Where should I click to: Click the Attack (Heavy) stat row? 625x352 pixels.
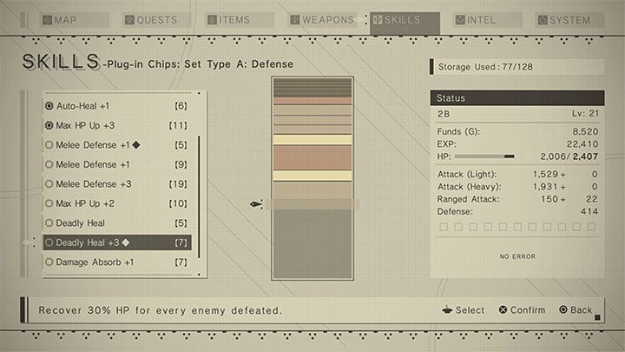517,187
